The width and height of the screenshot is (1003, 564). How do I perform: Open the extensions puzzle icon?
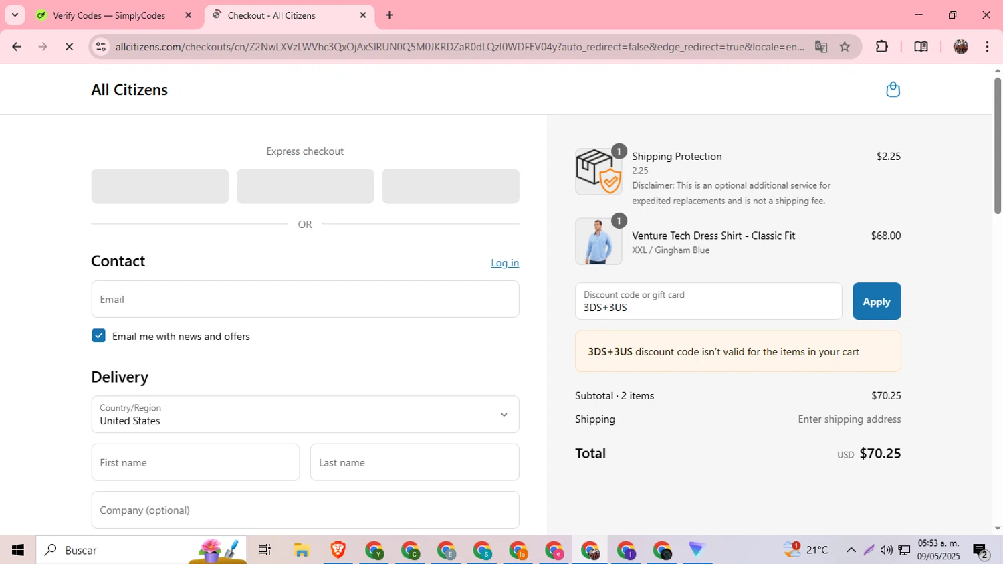coord(882,47)
